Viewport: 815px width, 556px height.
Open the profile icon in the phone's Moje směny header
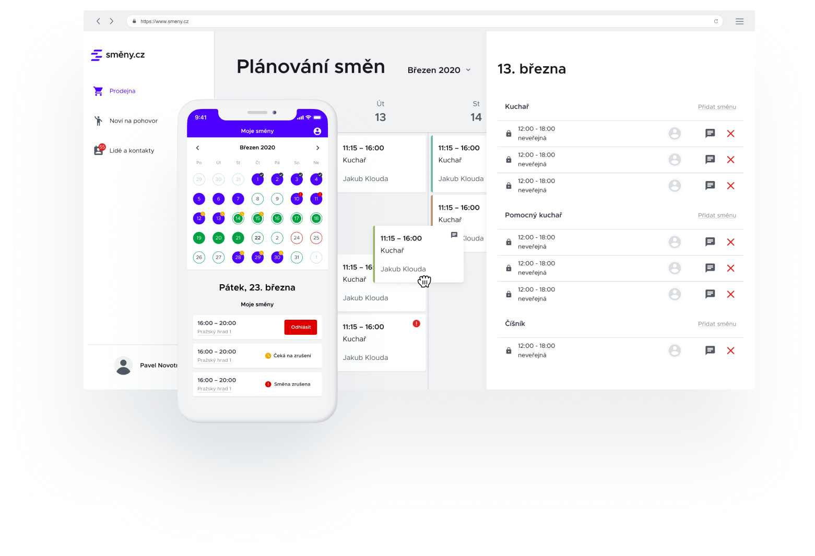point(317,131)
